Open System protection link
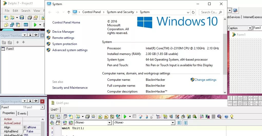 (x=64, y=44)
